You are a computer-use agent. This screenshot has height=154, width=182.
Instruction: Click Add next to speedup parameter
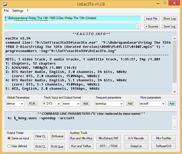[130, 104]
